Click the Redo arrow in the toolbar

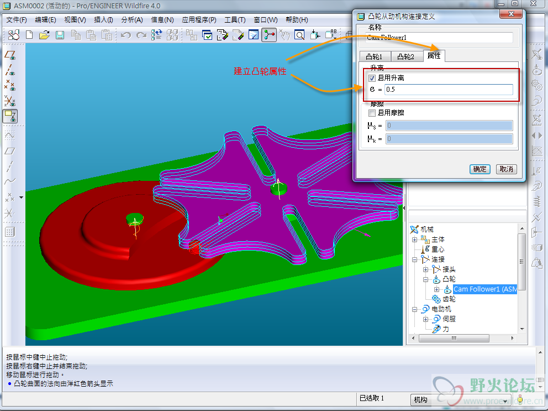(x=141, y=35)
